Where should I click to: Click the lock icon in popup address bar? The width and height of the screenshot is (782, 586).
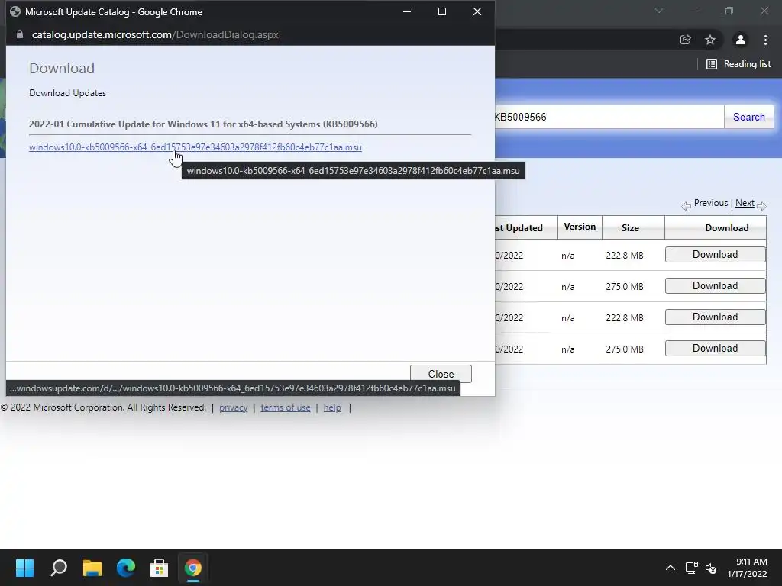[x=20, y=34]
